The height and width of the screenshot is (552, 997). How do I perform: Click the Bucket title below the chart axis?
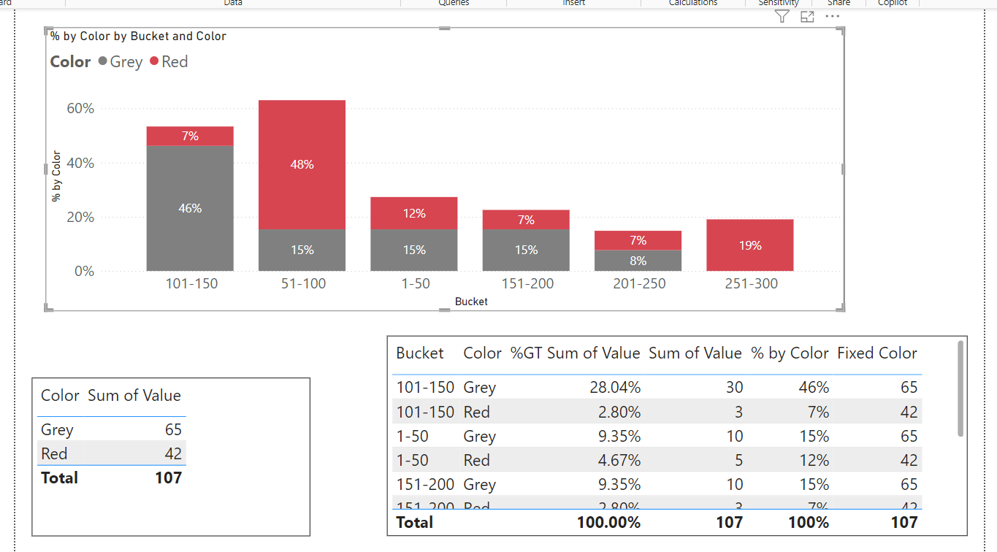point(471,302)
